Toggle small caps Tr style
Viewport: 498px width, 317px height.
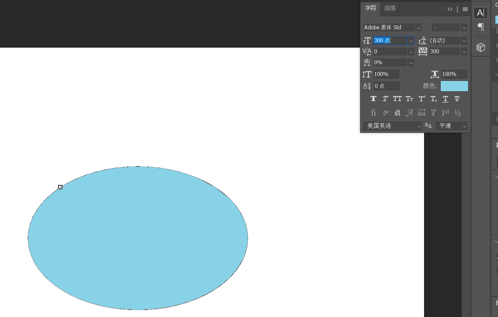[409, 99]
